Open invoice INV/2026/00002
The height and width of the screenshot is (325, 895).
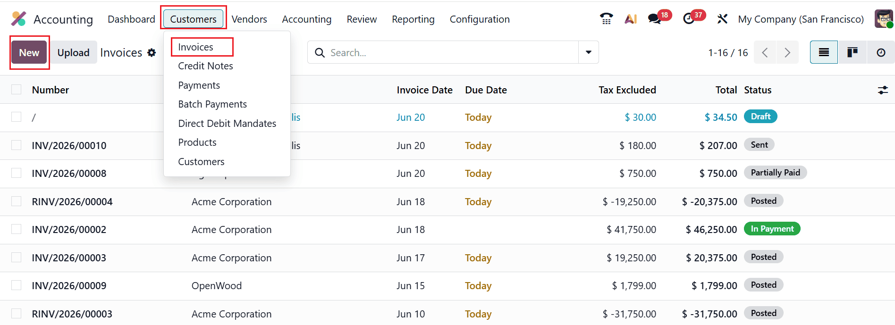click(x=69, y=229)
